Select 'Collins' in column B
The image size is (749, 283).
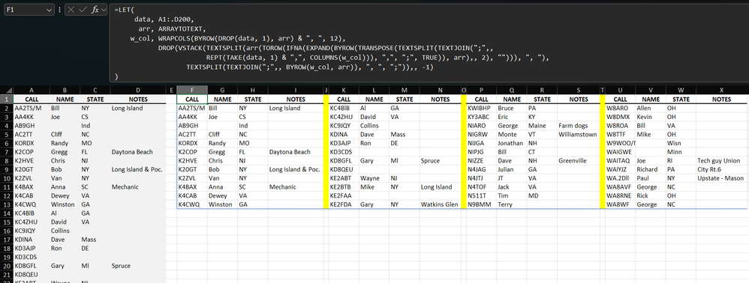[65, 231]
